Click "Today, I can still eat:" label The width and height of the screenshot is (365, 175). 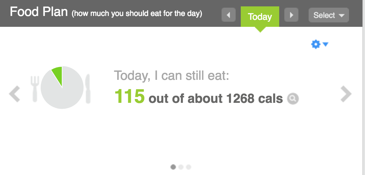pyautogui.click(x=172, y=76)
